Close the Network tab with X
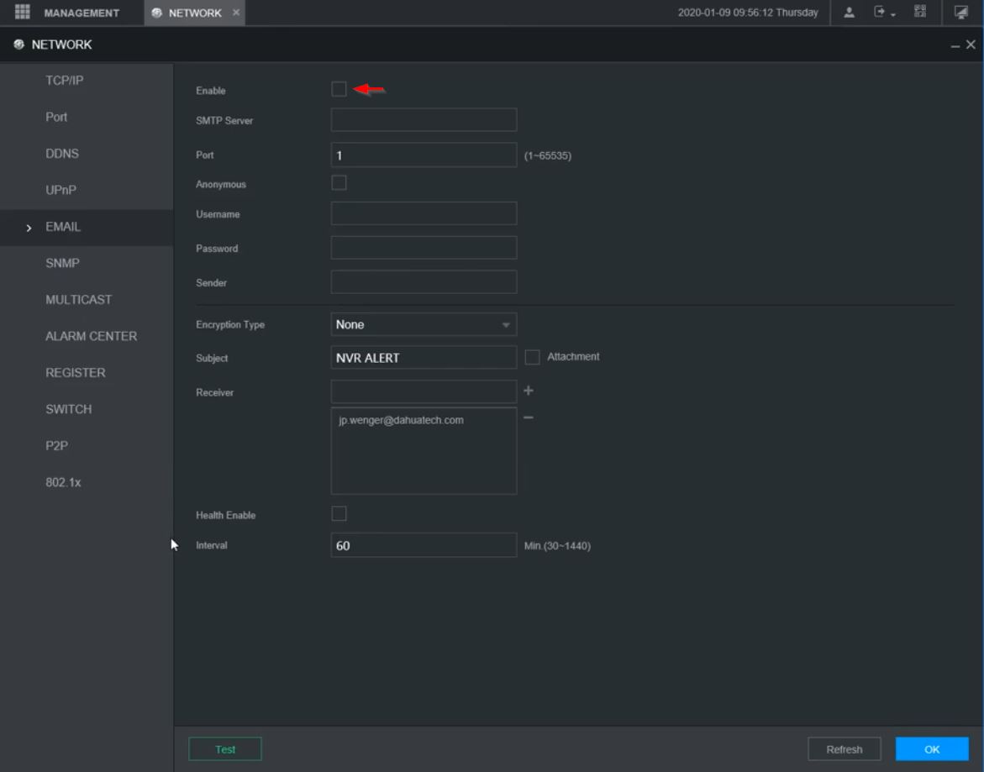This screenshot has height=772, width=984. coord(236,13)
